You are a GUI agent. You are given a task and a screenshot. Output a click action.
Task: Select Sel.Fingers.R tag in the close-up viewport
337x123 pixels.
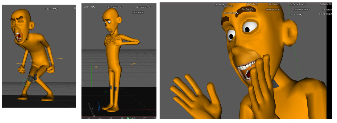(302, 10)
